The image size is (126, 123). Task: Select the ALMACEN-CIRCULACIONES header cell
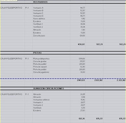coord(49,89)
